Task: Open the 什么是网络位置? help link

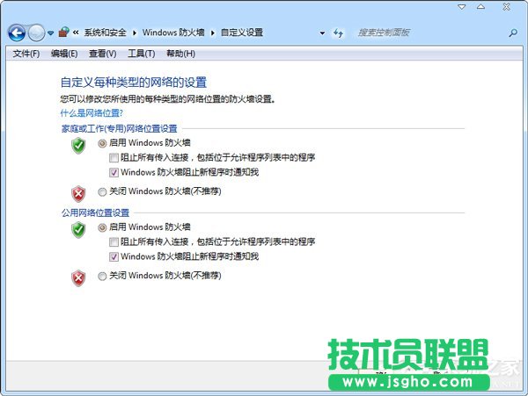Action: 91,113
